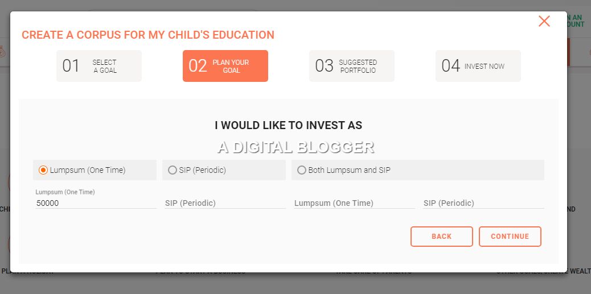
Task: Open step 04 Invest Now
Action: coord(478,66)
